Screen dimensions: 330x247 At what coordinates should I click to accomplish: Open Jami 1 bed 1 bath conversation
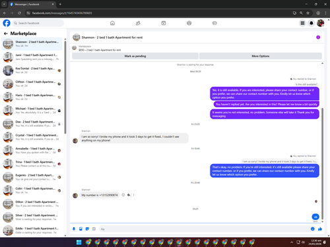coord(32,57)
